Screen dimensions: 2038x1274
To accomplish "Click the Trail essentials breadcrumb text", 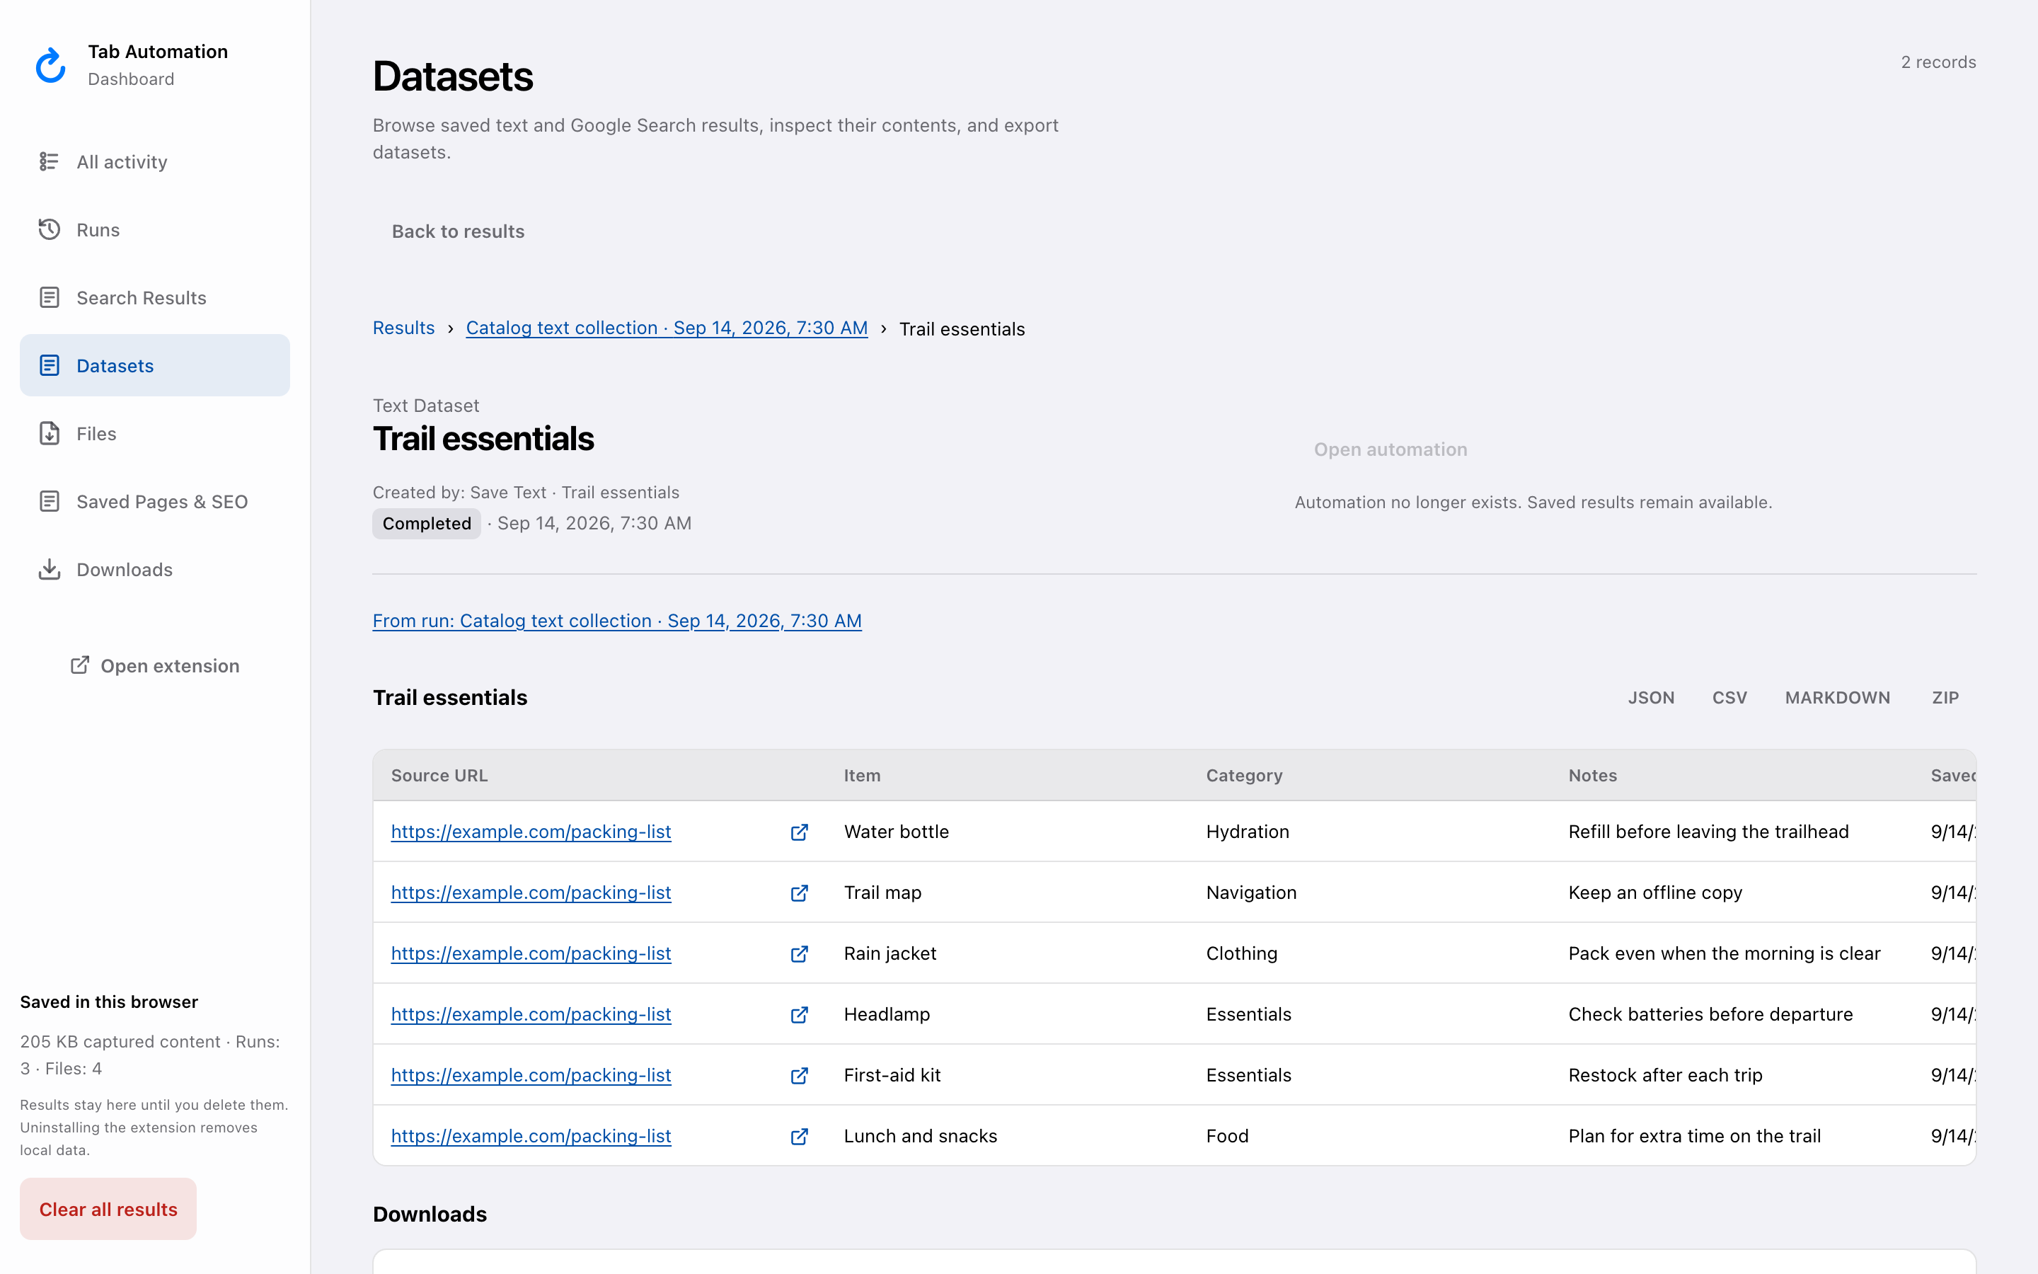I will pos(962,328).
